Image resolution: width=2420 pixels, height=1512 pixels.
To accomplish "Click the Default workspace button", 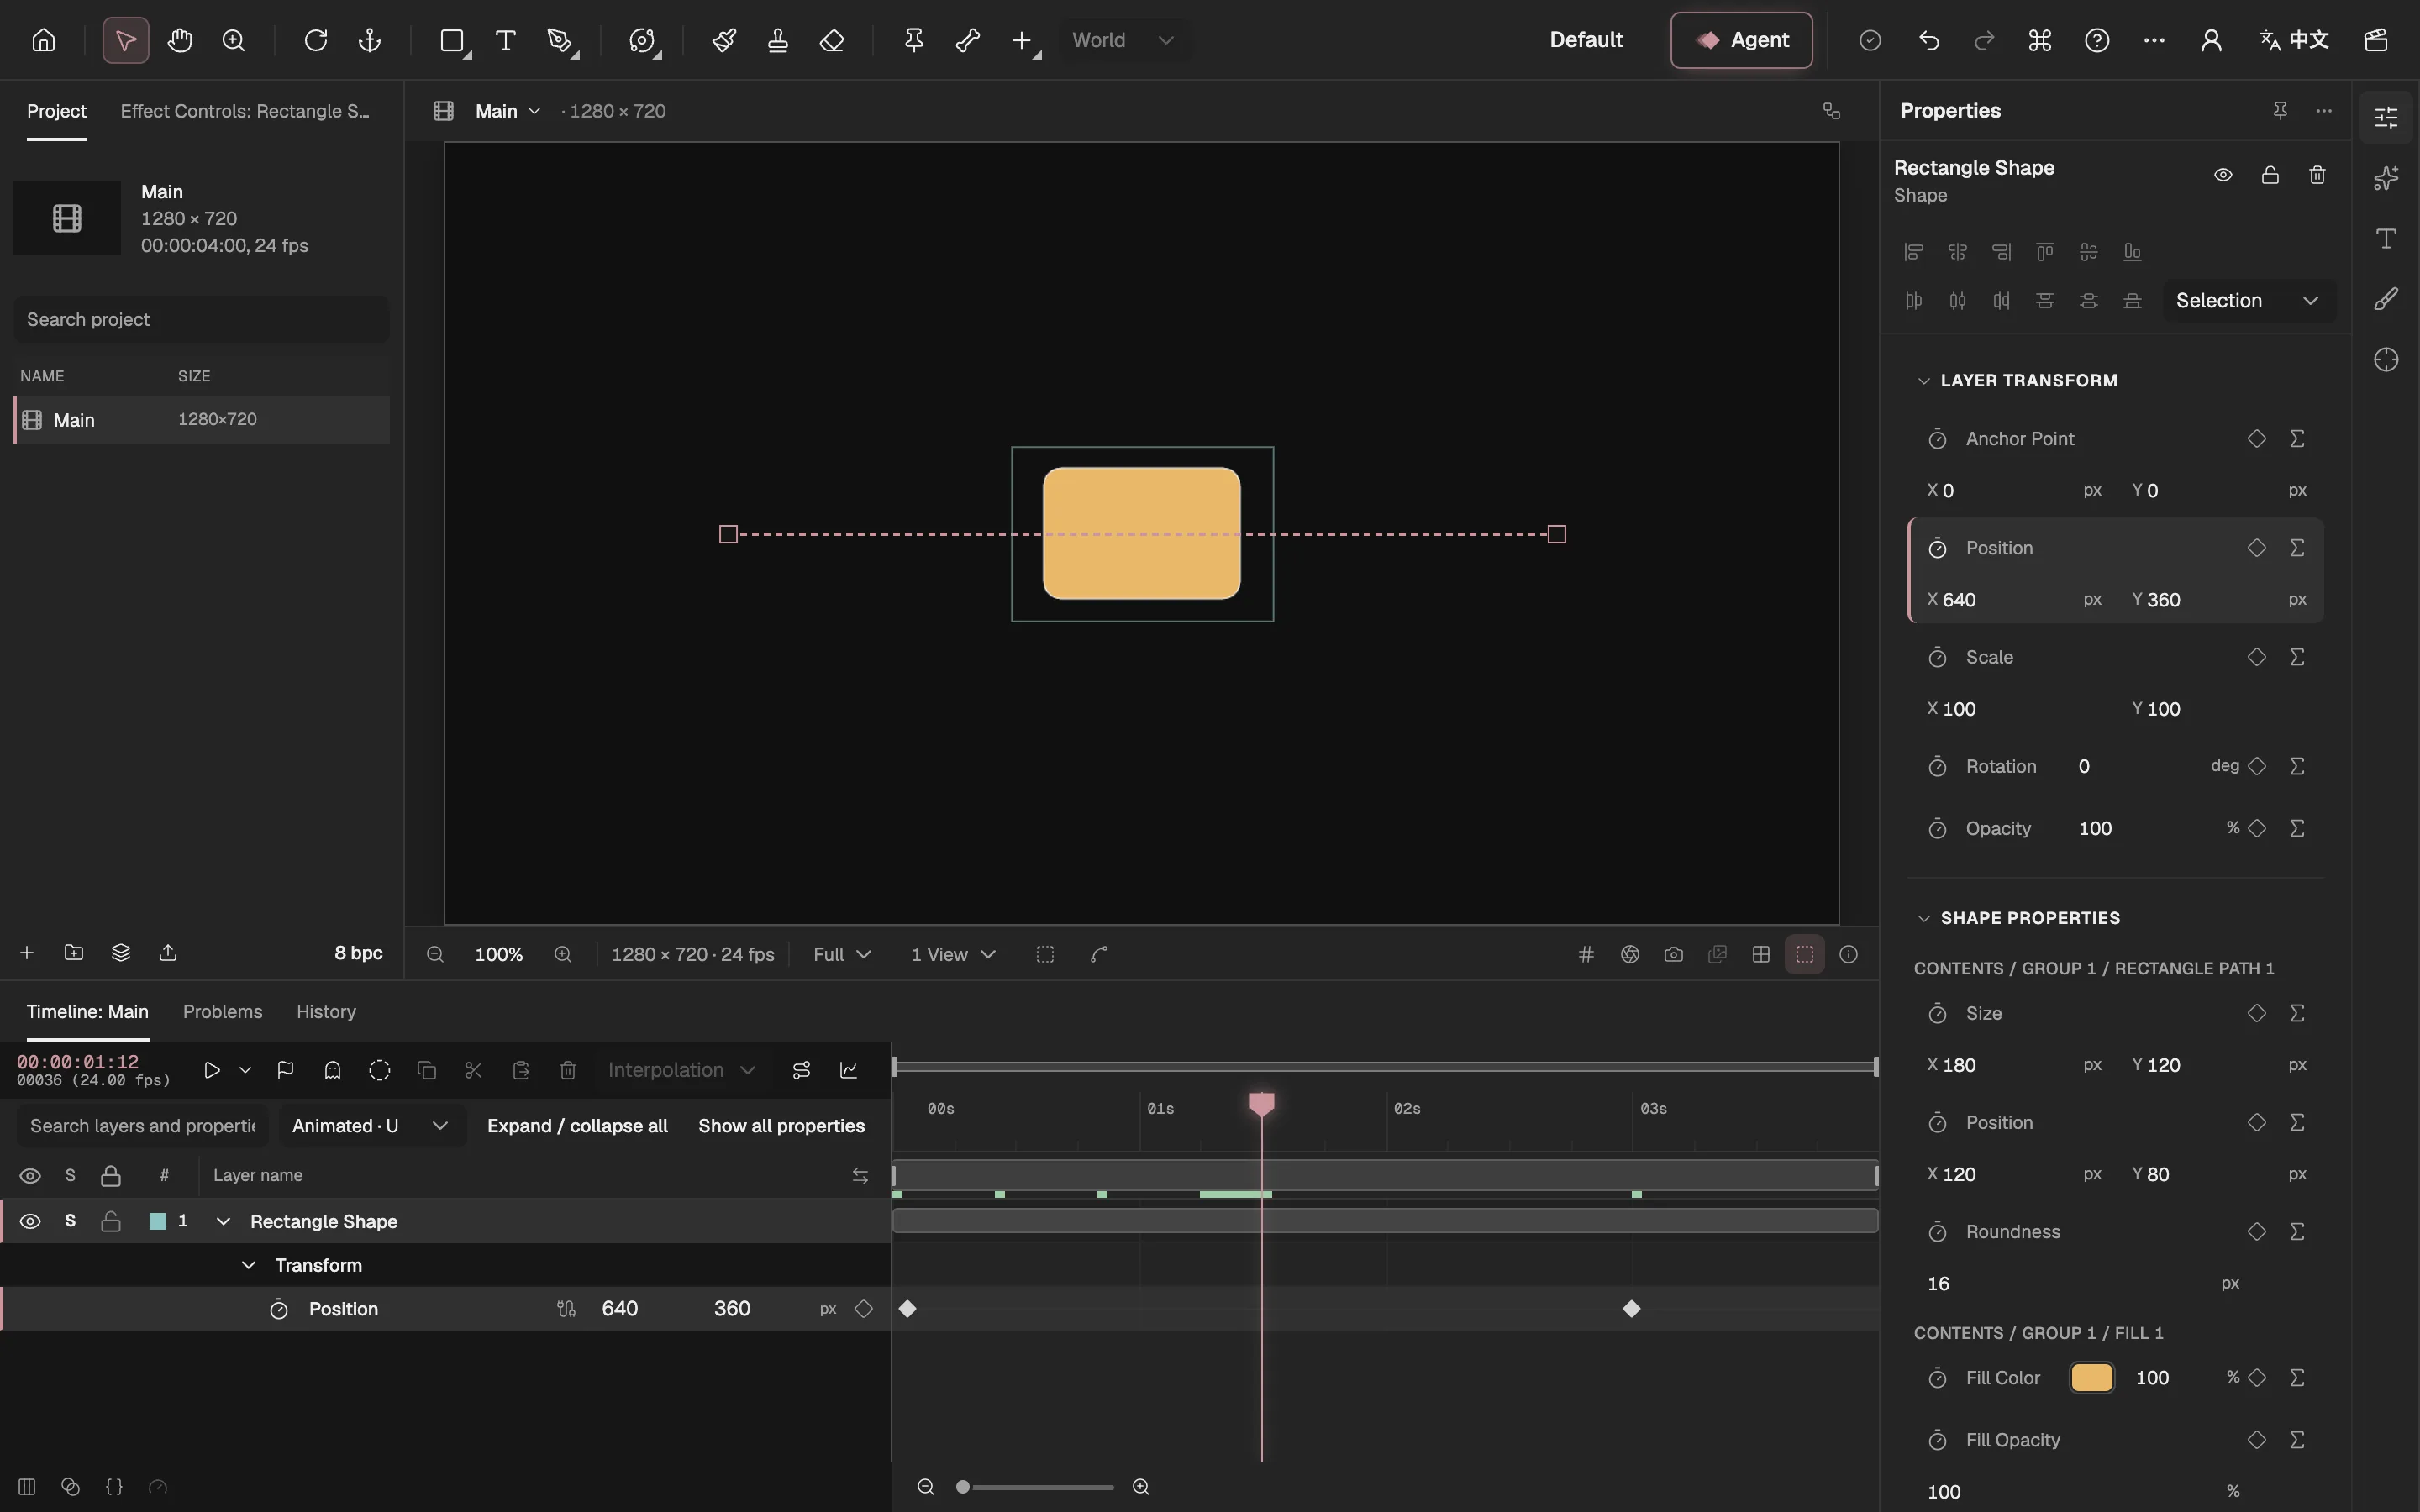I will tap(1586, 40).
